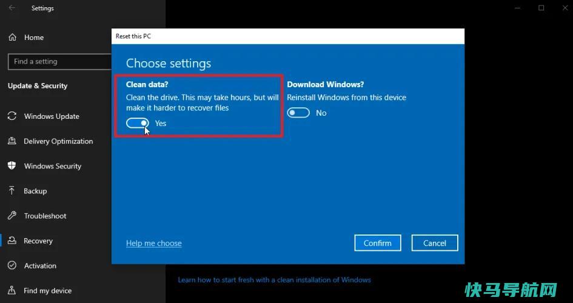Click the Troubleshoot wrench icon
573x303 pixels.
pyautogui.click(x=12, y=215)
